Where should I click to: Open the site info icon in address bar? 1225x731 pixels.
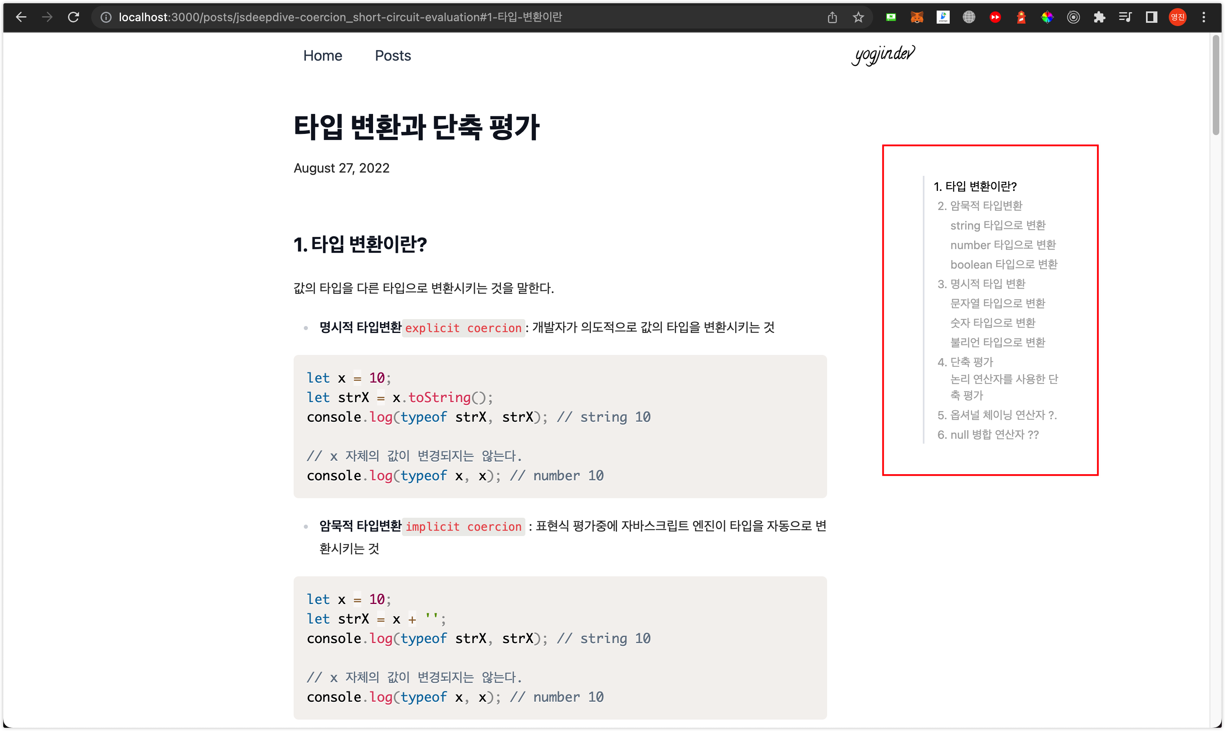105,17
